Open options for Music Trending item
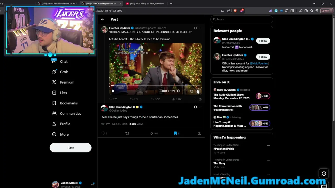The width and height of the screenshot is (335, 188). click(x=268, y=175)
